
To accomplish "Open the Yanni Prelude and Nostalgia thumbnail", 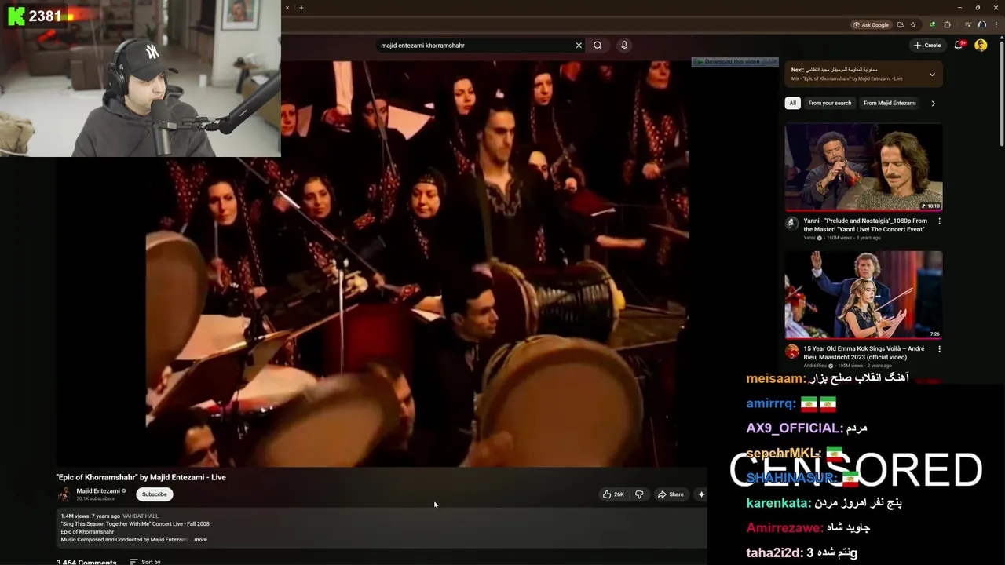I will 864,167.
